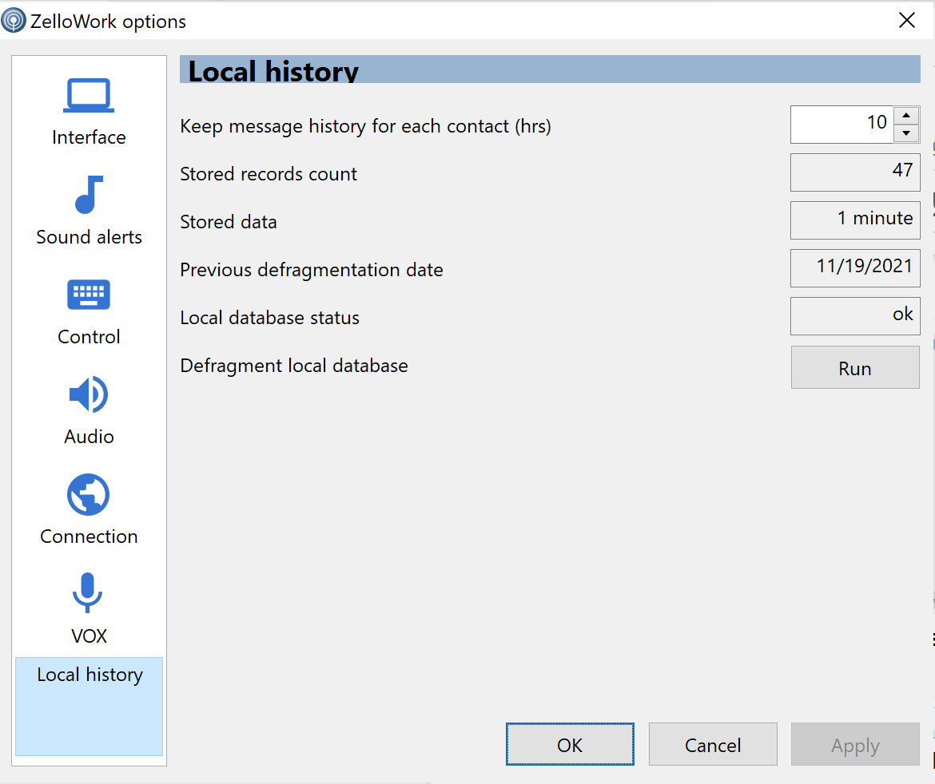Click the Previous defragmentation date field
Image resolution: width=935 pixels, height=784 pixels.
[855, 268]
